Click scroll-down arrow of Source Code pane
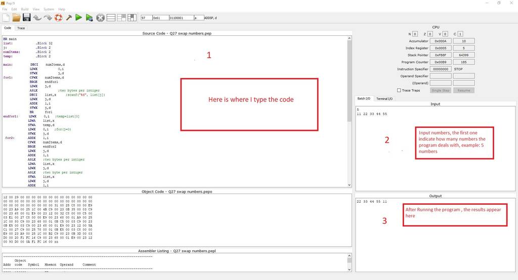Image resolution: width=518 pixels, height=280 pixels. [x=349, y=185]
